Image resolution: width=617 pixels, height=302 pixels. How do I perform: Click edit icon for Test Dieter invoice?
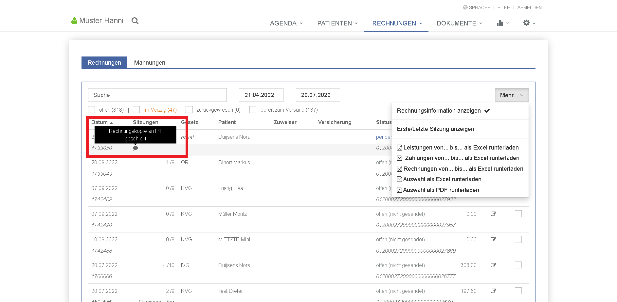point(494,291)
